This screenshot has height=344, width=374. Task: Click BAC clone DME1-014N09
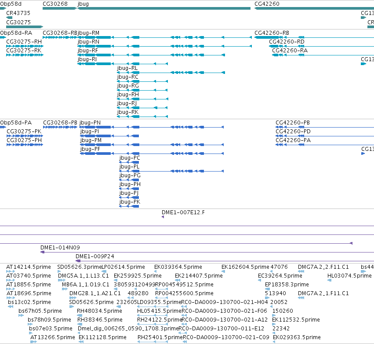(x=60, y=248)
